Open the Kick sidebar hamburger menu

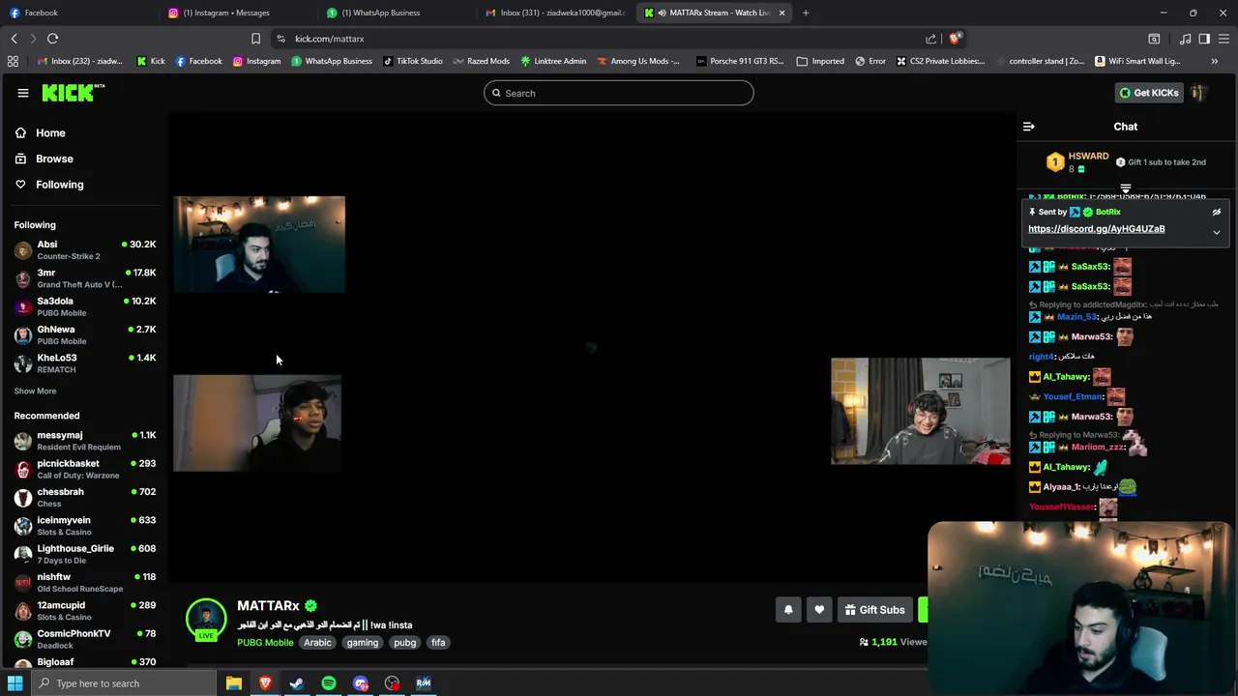coord(22,93)
